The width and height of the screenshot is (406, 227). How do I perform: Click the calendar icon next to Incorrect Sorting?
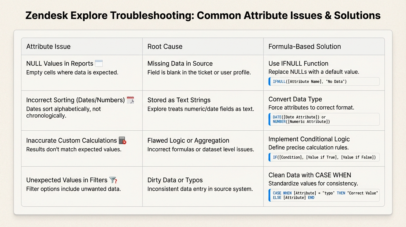coord(130,100)
